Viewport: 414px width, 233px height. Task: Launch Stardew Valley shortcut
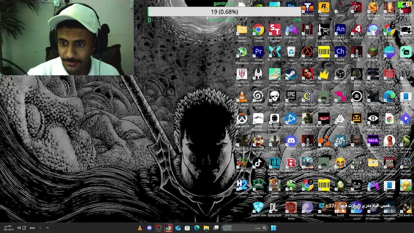[389, 189]
